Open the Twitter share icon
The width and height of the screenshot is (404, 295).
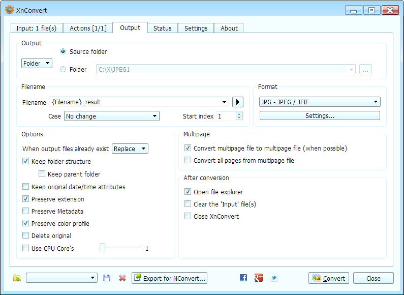273,278
